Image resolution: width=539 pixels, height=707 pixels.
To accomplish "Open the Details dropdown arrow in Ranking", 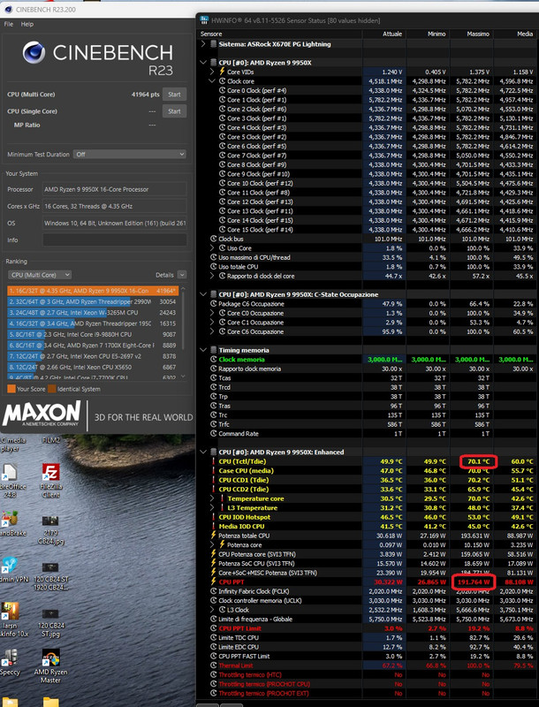I will (x=182, y=275).
